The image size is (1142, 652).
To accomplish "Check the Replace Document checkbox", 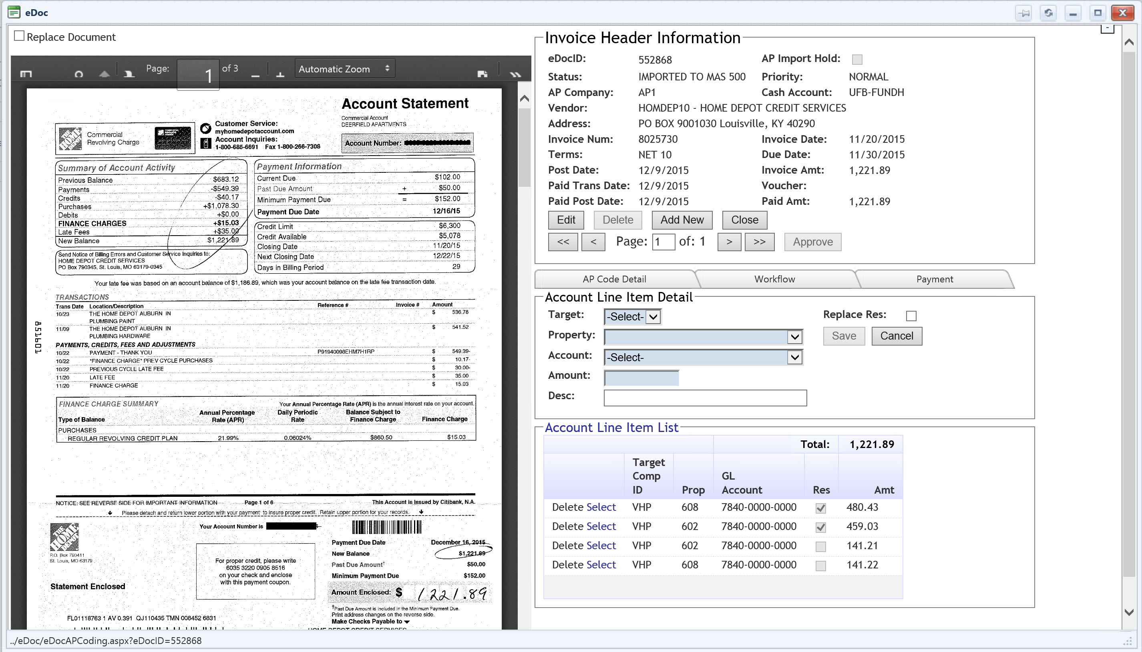I will click(x=19, y=36).
